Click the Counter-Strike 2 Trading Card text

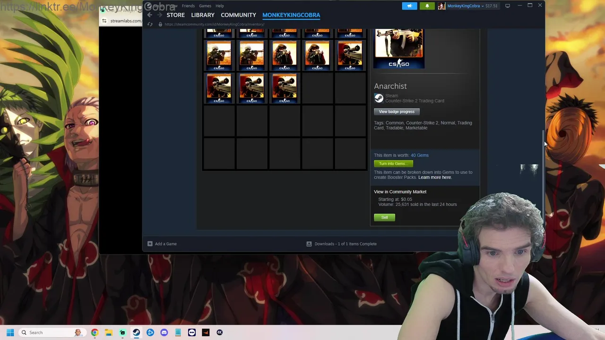(x=415, y=101)
